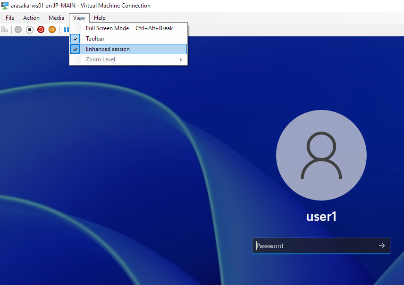Toggle the Toolbar checkmark option
The height and width of the screenshot is (285, 404).
tap(95, 39)
